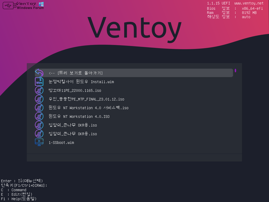The height and width of the screenshot is (202, 269).
Task: Click the 8192 MB Ram value
Action: click(249, 13)
